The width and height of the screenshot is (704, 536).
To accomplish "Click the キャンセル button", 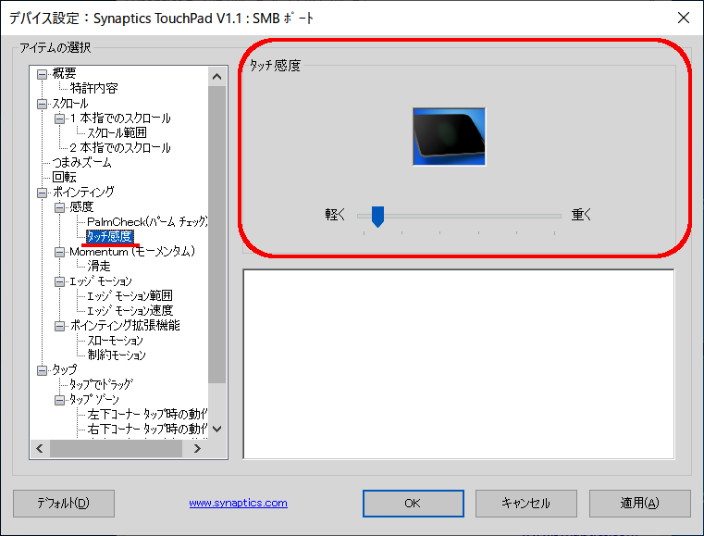I will [x=525, y=504].
